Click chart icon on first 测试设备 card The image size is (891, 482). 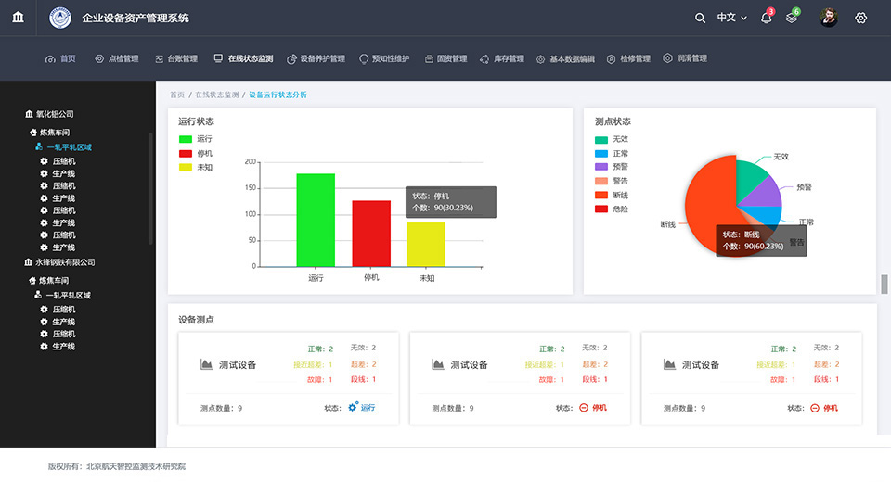[x=206, y=364]
